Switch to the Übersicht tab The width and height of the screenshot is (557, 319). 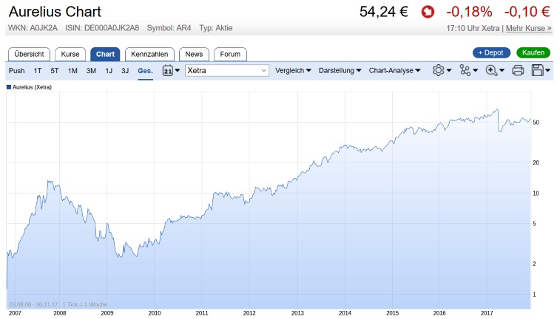[x=29, y=54]
